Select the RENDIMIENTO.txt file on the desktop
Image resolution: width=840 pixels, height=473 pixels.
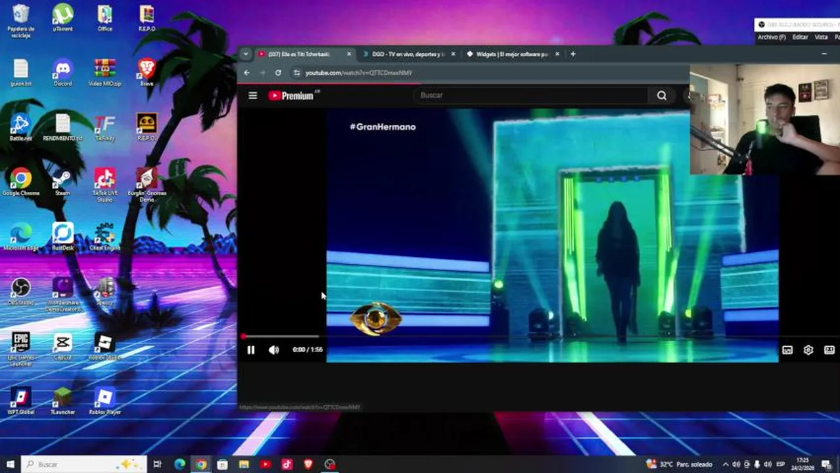63,127
